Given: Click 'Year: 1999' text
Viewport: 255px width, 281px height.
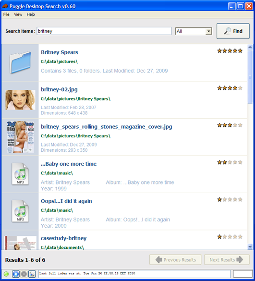Looking at the screenshot, I should pyautogui.click(x=54, y=188).
